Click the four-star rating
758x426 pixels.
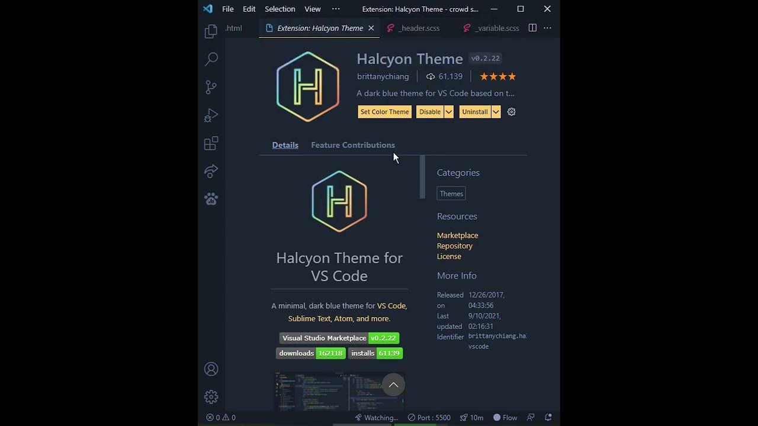click(x=497, y=76)
